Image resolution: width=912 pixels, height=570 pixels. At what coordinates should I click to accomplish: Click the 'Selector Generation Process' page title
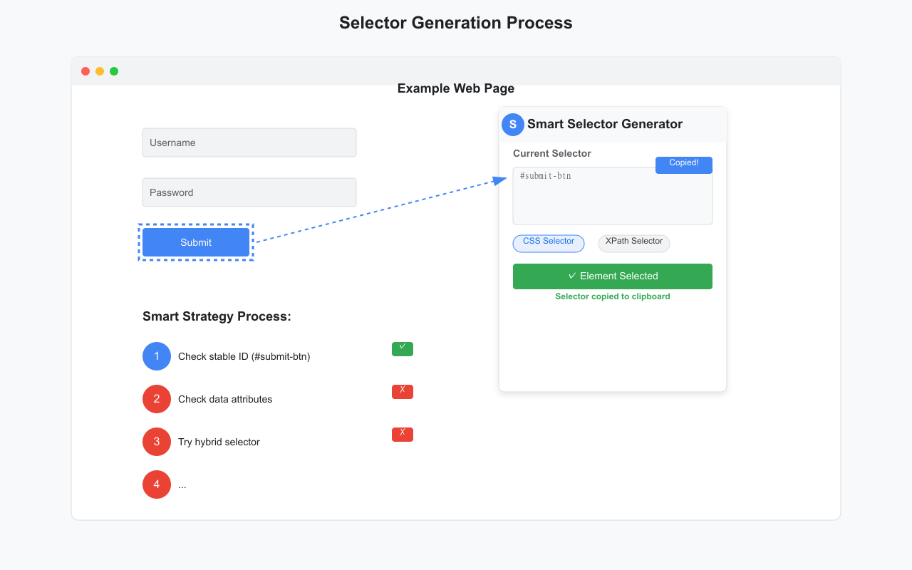pos(456,23)
